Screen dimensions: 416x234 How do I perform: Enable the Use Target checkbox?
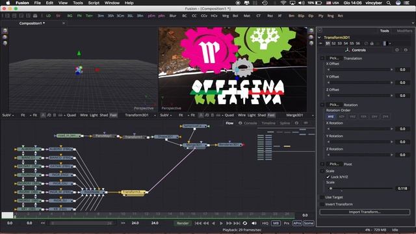click(322, 197)
